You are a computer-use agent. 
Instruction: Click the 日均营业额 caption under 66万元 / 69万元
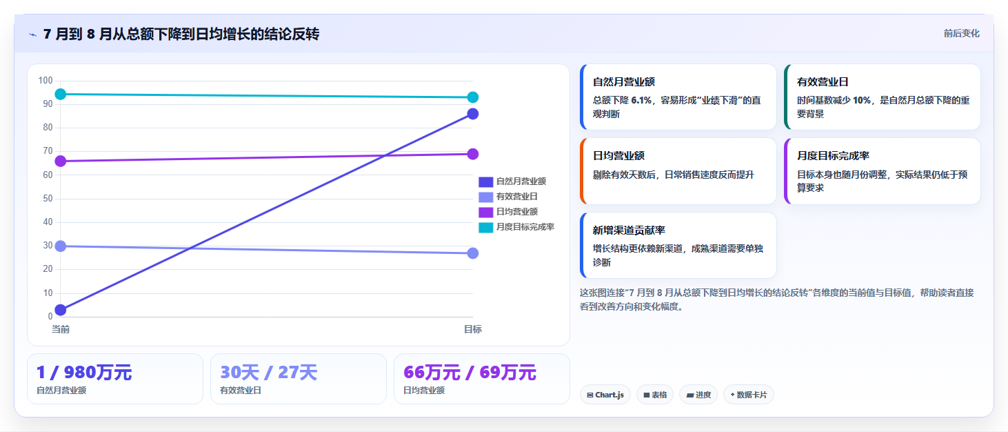pyautogui.click(x=424, y=391)
